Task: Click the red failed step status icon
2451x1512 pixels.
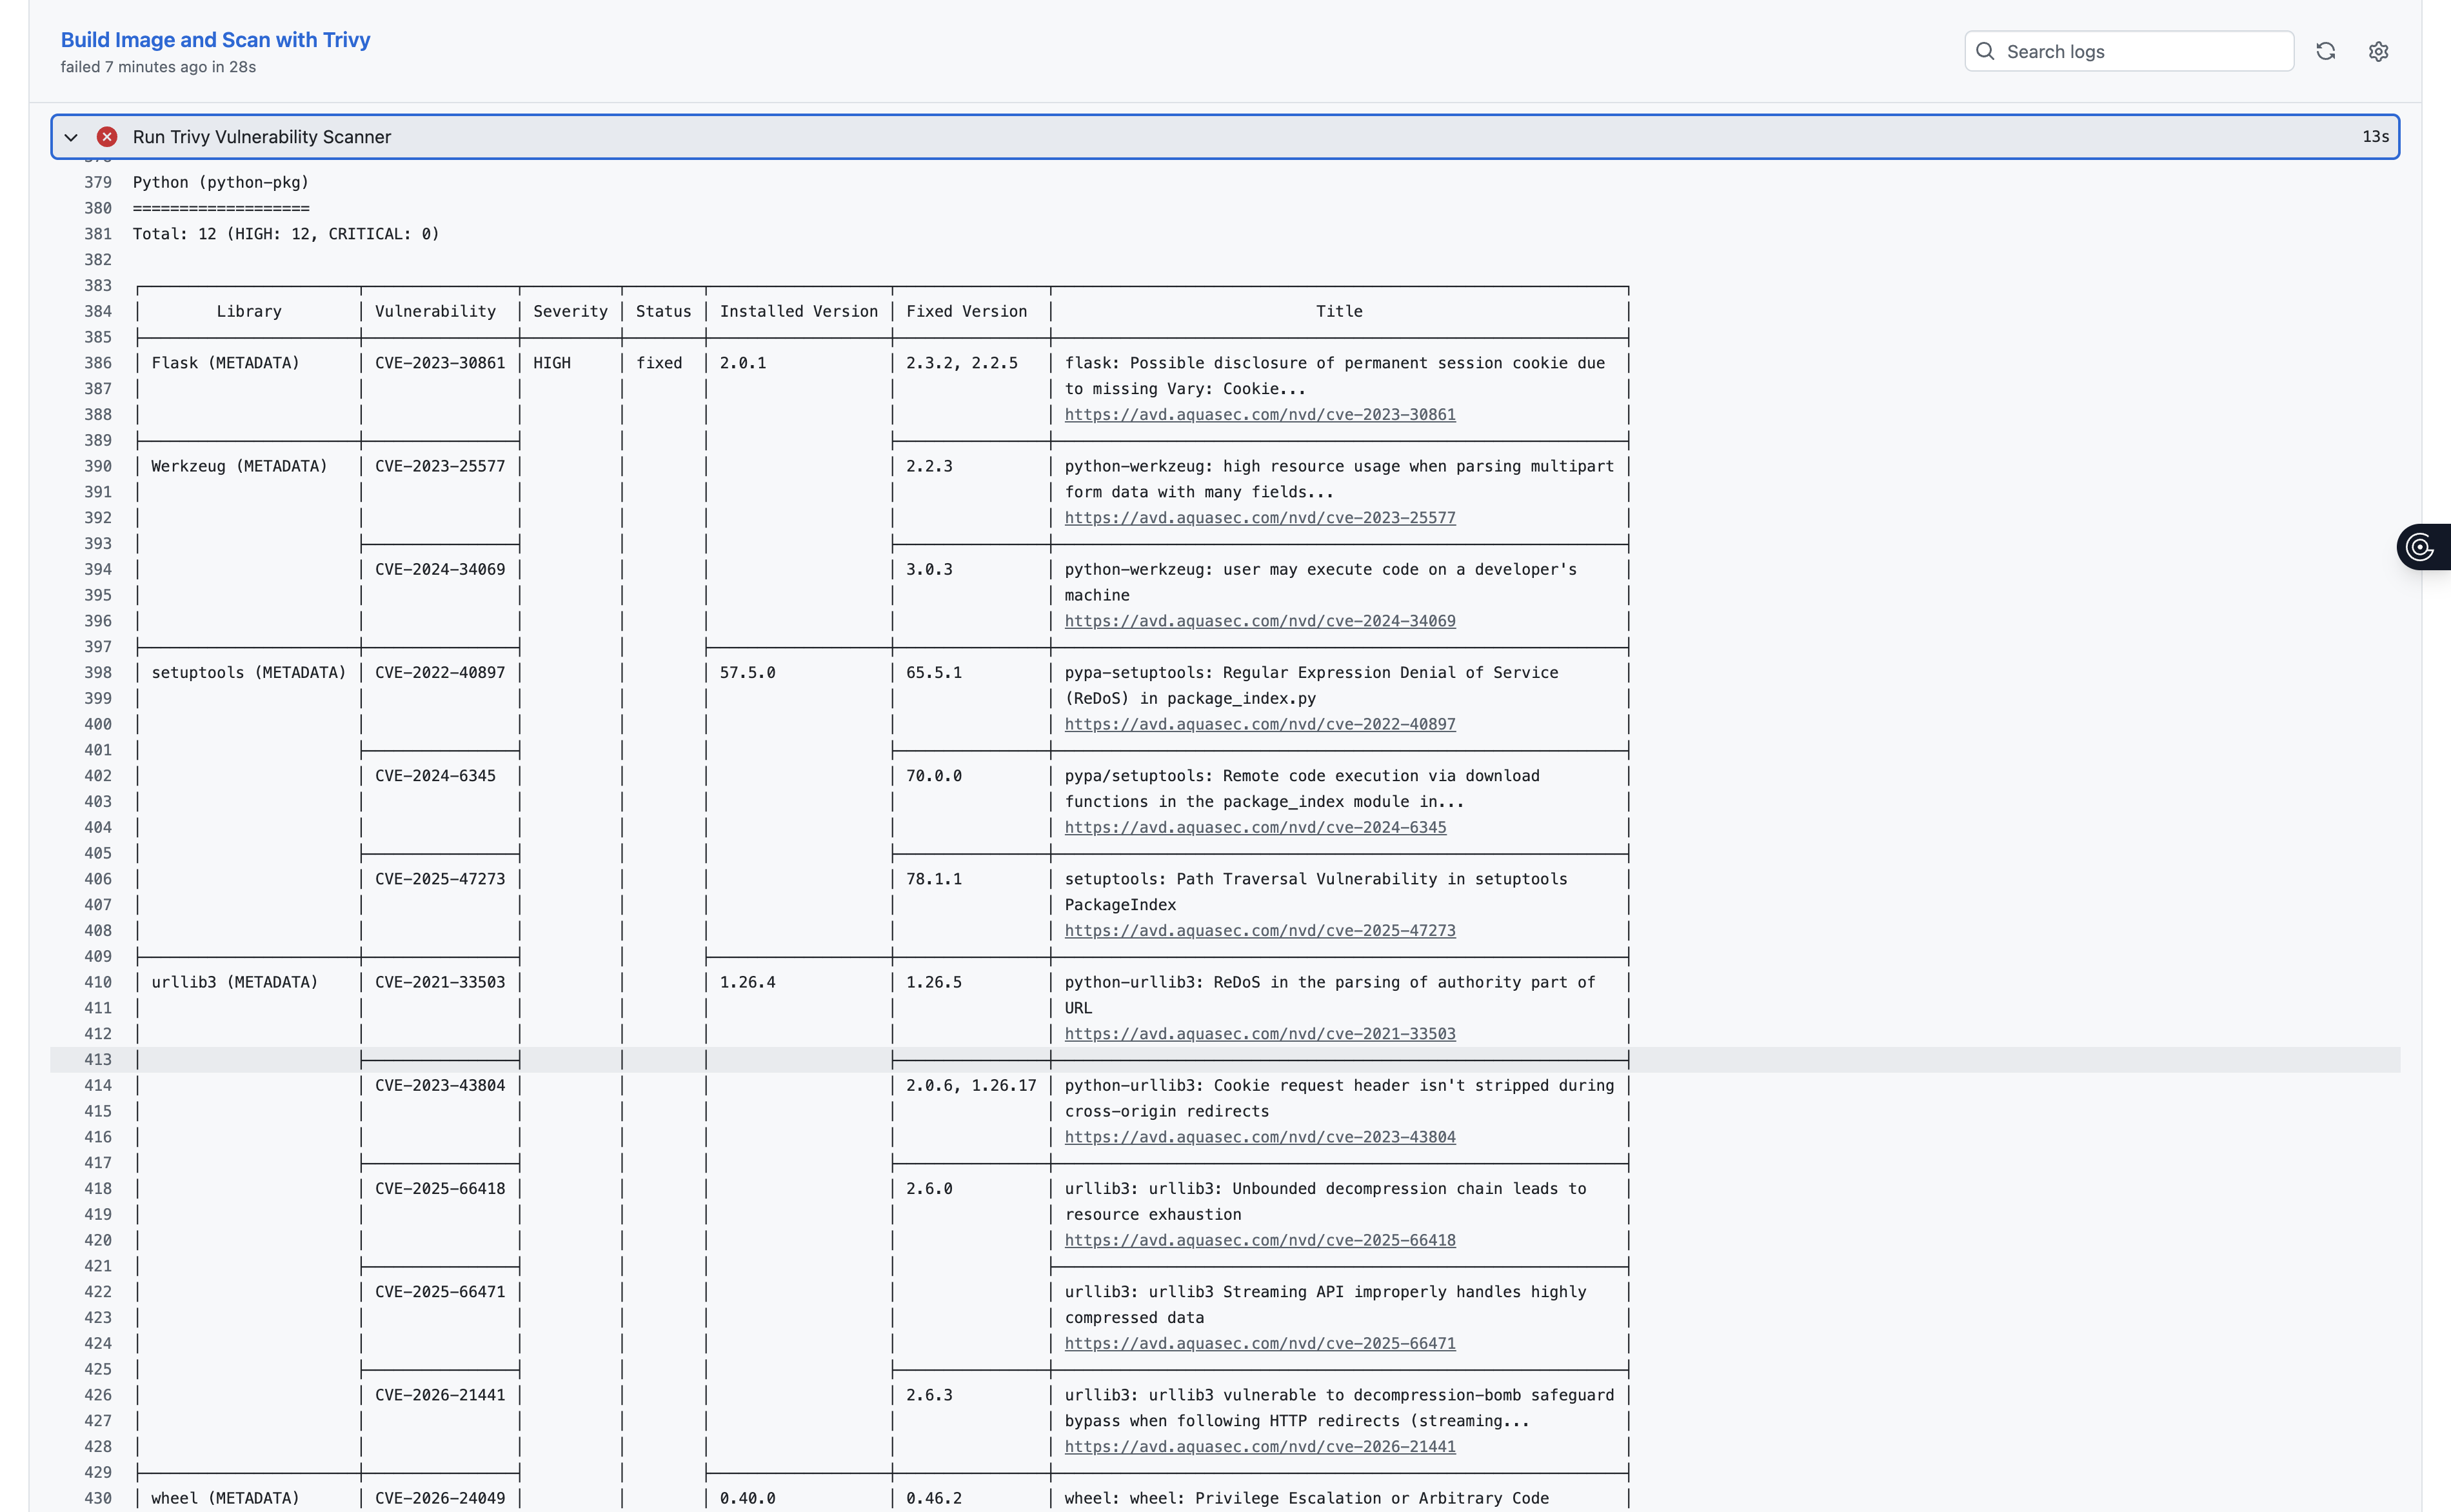Action: tap(107, 137)
